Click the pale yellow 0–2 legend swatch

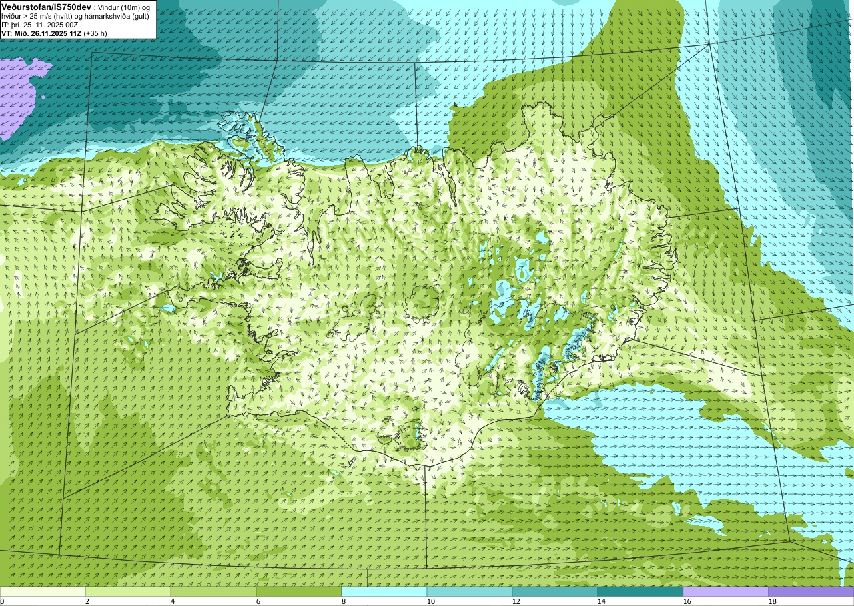(x=43, y=591)
